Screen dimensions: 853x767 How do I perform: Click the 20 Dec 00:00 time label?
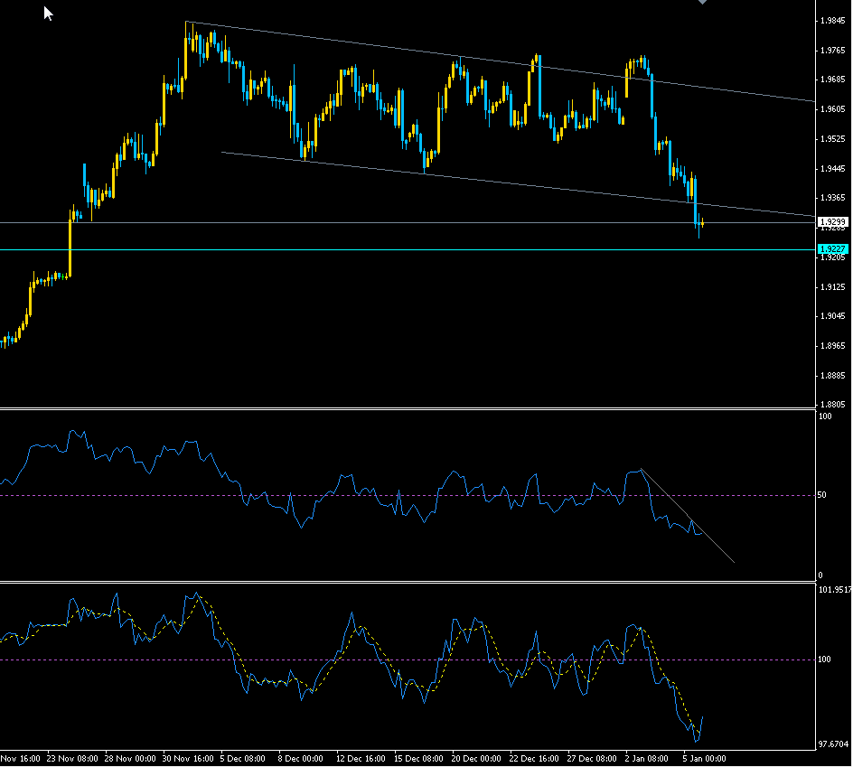(476, 759)
